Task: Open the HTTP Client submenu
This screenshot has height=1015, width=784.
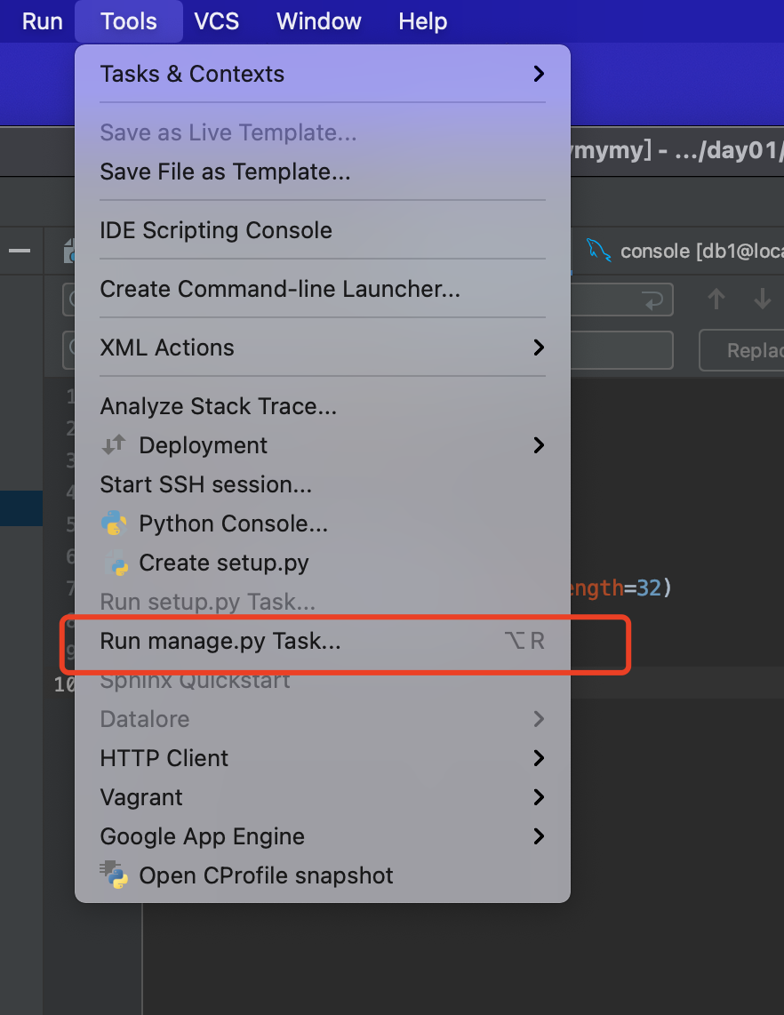Action: [x=538, y=758]
